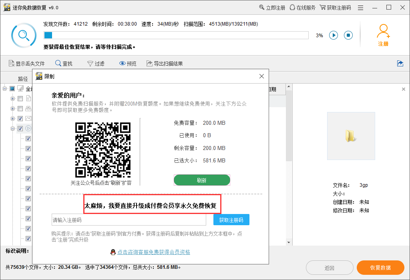The width and height of the screenshot is (410, 280).
Task: Uncheck the first child checkbox under video category
Action: (x=28, y=138)
